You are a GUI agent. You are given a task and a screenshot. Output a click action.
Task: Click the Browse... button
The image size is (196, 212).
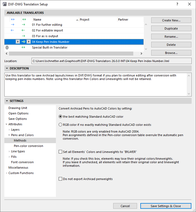(x=171, y=53)
